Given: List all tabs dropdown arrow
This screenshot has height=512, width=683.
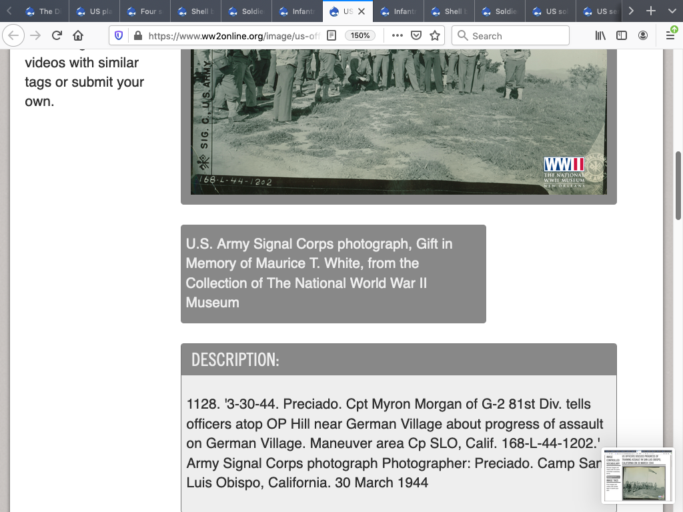Looking at the screenshot, I should pyautogui.click(x=670, y=11).
